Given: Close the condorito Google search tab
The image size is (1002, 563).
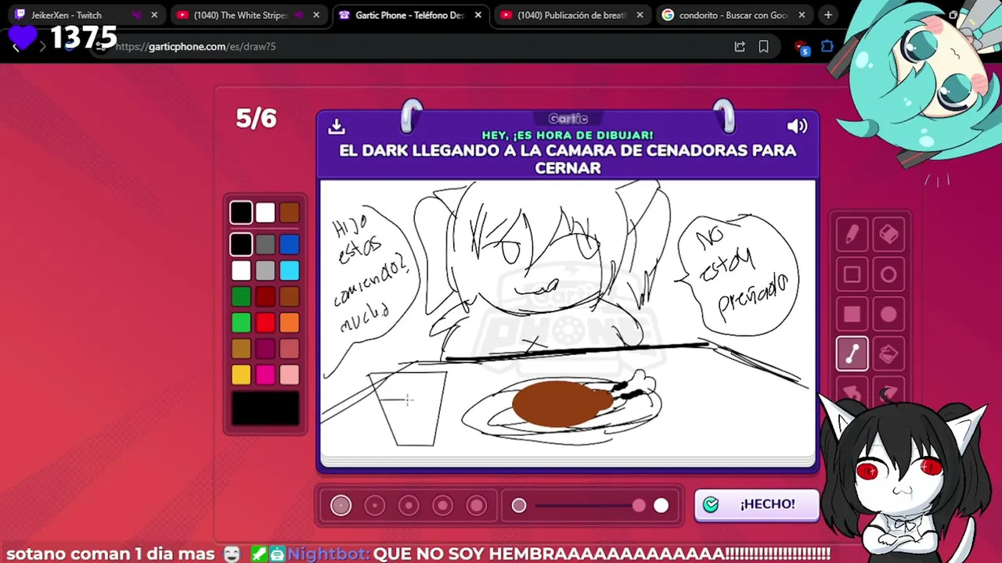Looking at the screenshot, I should click(802, 15).
